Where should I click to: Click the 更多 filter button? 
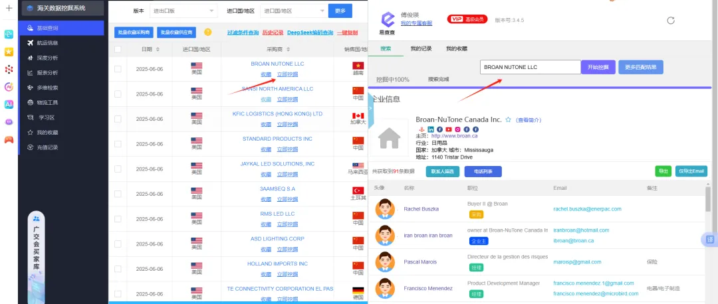tap(340, 11)
